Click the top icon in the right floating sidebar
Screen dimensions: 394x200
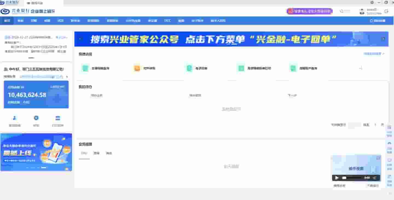tap(389, 128)
